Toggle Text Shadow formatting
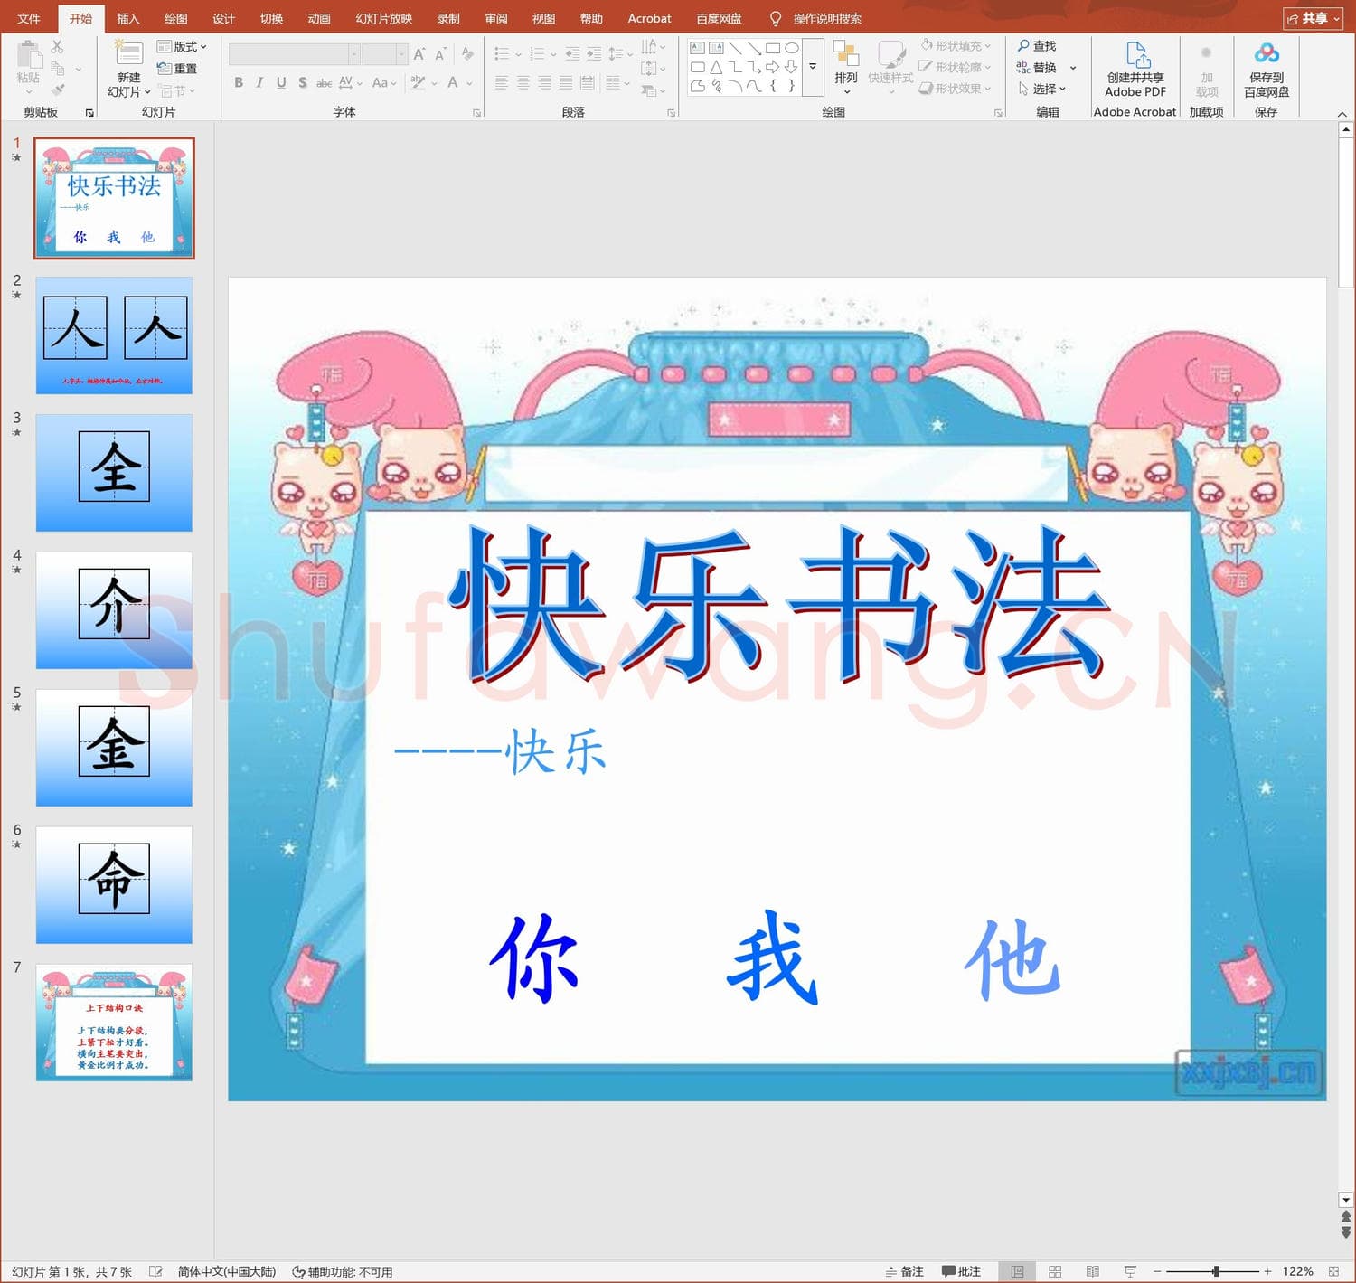 [x=302, y=82]
